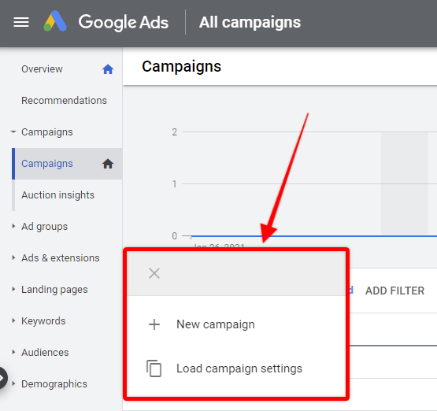Expand the Ads & extensions section
Viewport: 437px width, 411px height.
click(x=13, y=257)
